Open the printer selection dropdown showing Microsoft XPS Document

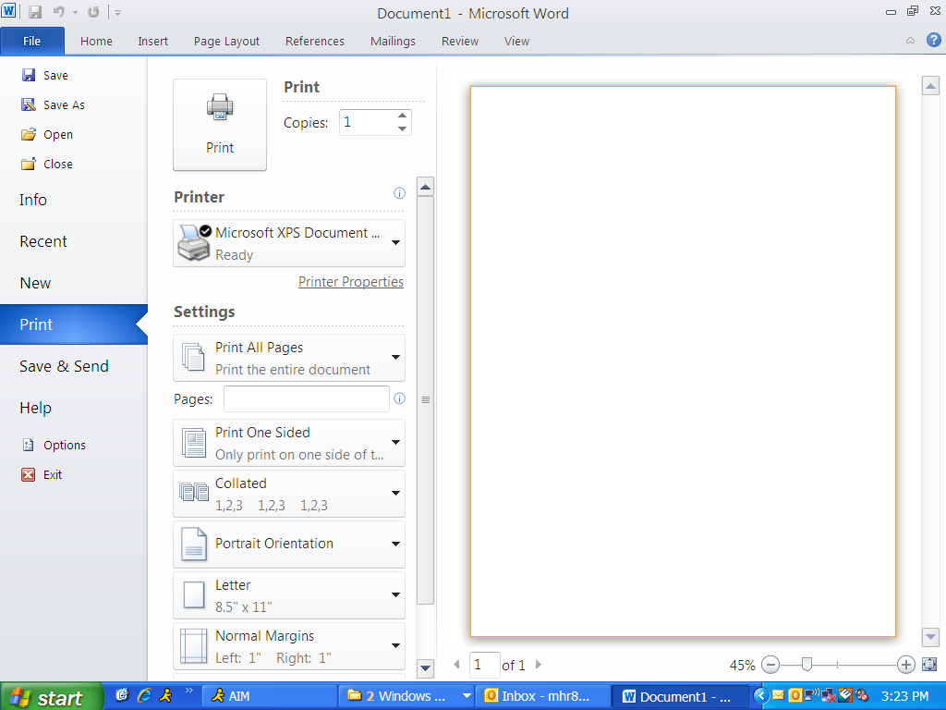click(289, 243)
